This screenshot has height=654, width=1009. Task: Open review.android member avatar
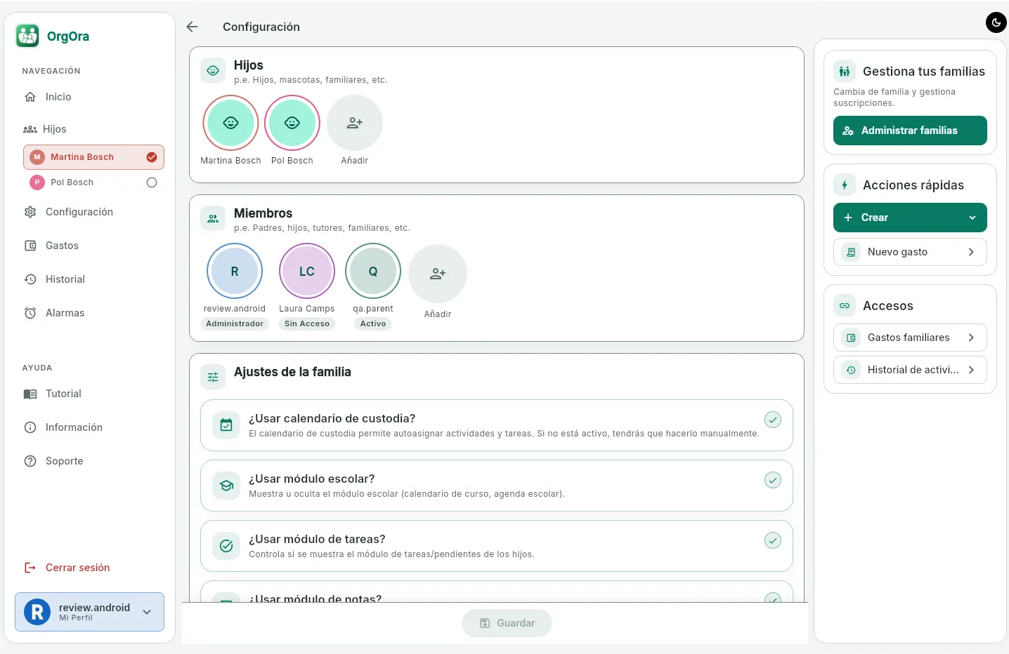(235, 272)
